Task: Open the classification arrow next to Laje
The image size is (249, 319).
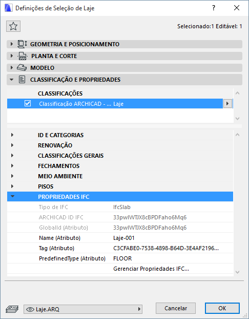Action: [x=227, y=104]
